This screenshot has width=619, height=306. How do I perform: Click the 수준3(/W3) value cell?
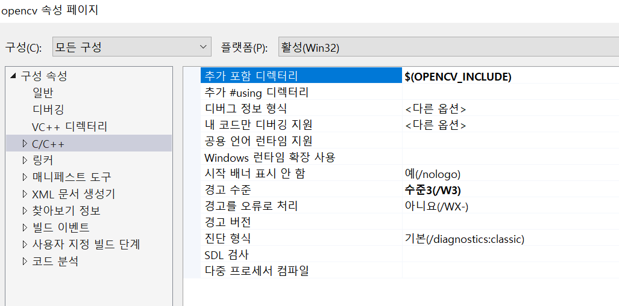click(x=511, y=189)
